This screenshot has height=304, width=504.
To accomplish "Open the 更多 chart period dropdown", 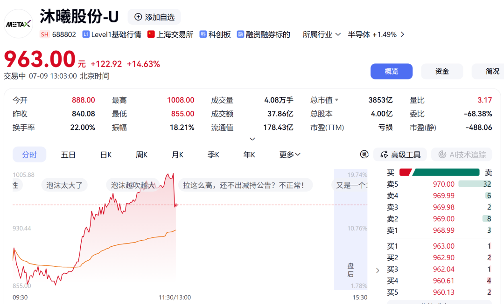I will click(x=290, y=155).
